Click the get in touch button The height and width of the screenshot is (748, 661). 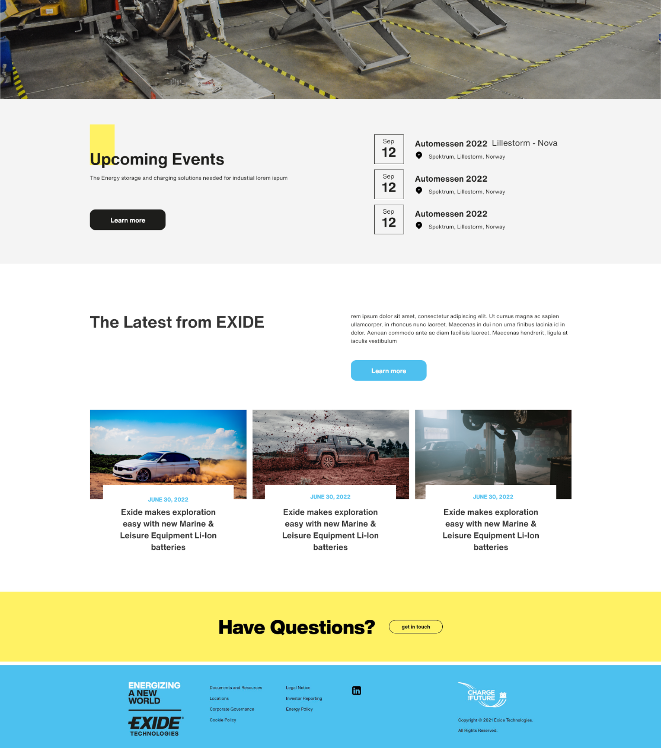point(415,626)
